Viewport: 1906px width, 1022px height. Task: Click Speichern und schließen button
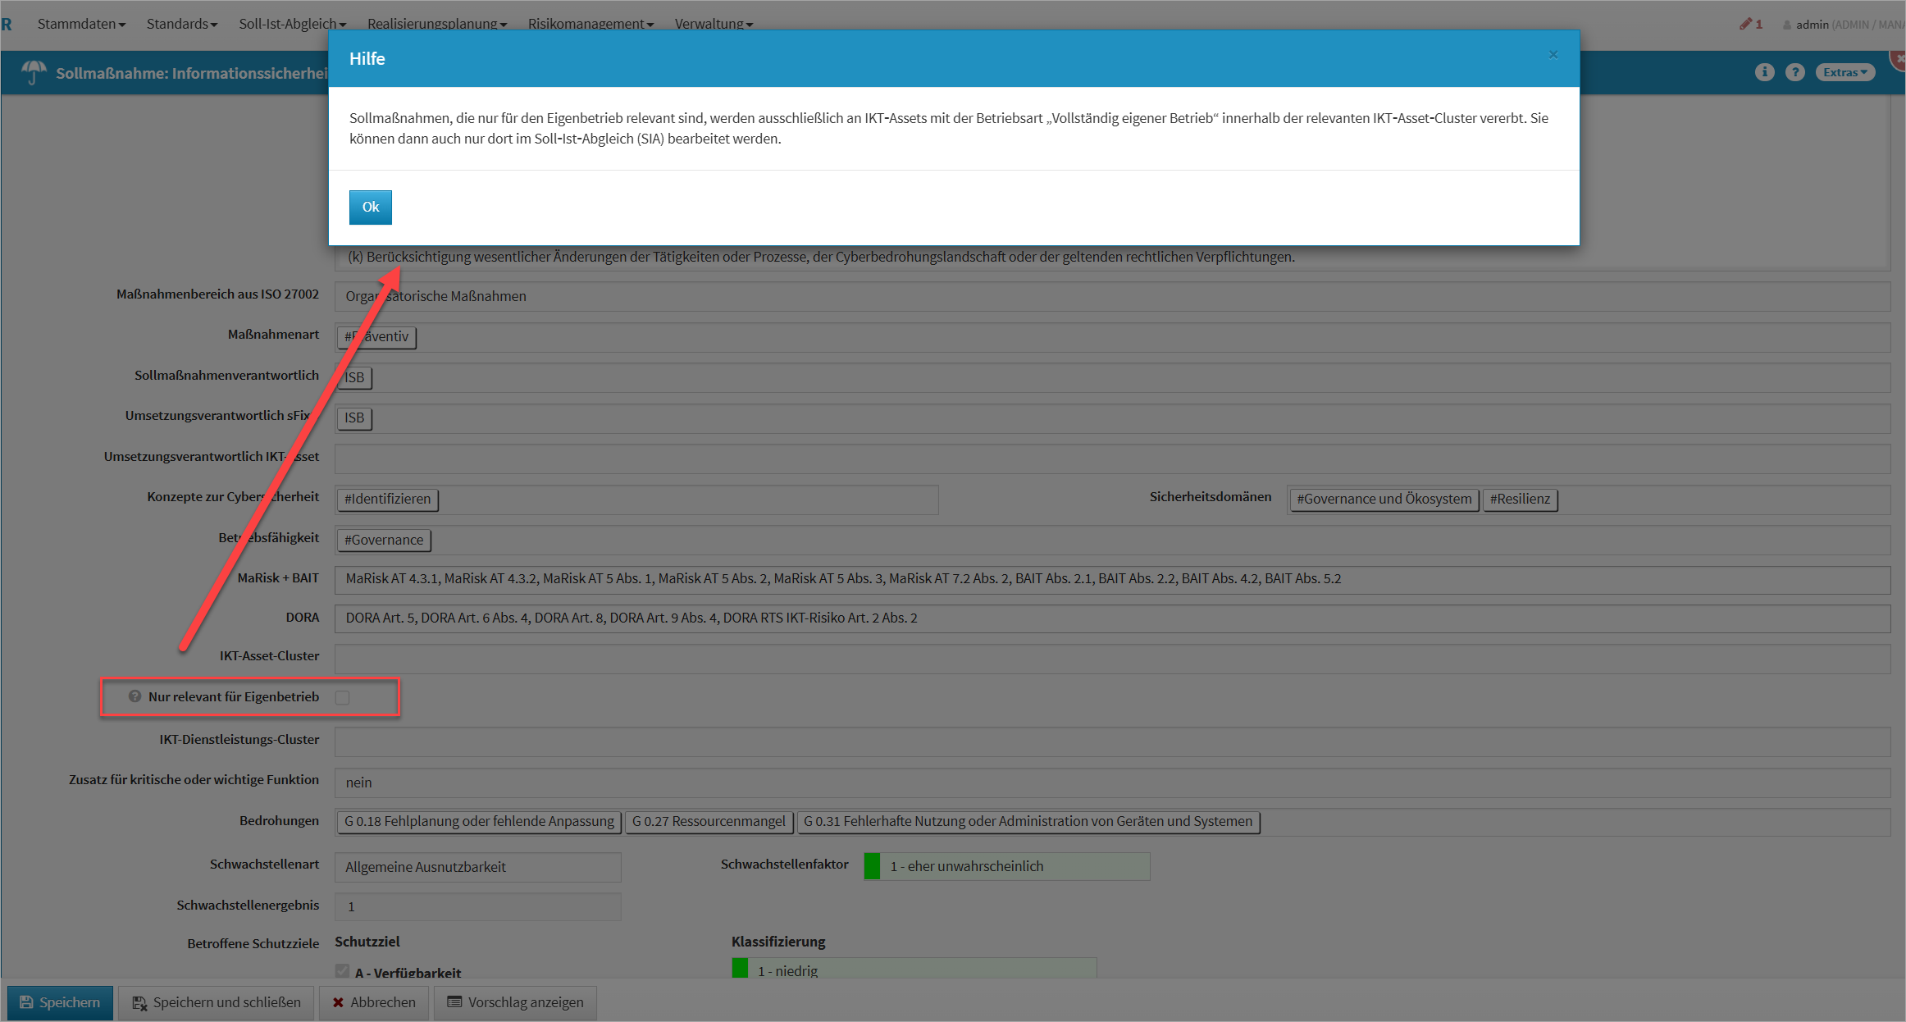point(217,1002)
